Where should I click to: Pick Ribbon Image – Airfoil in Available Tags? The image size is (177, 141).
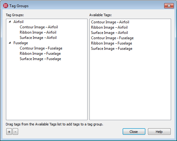point(109,27)
